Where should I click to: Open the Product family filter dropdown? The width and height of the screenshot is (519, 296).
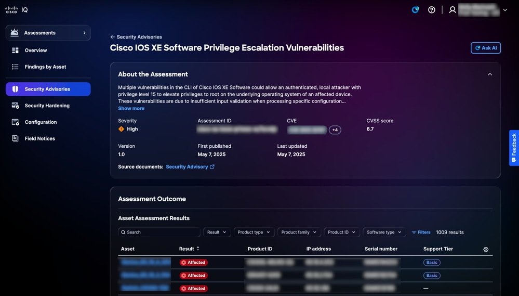tap(299, 233)
